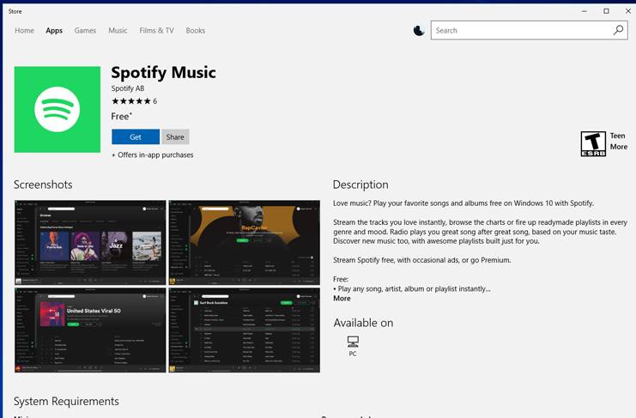The image size is (636, 418).
Task: Open the Surf Rock Sunshine playlist screenshot
Action: (244, 330)
